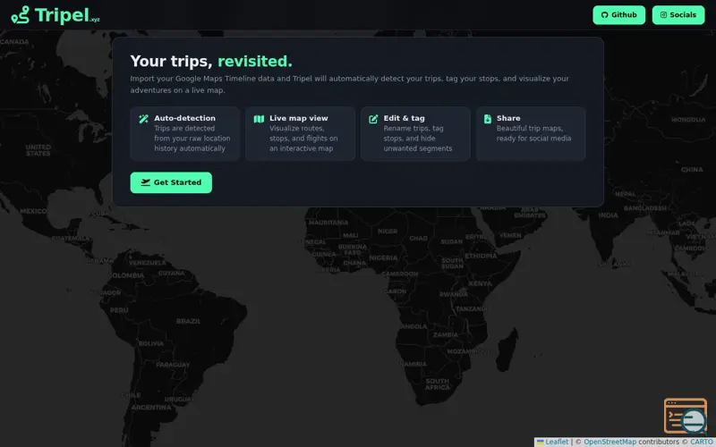Screen dimensions: 716x447
Task: Click the PARAGUAY label on the map
Action: 173,365
